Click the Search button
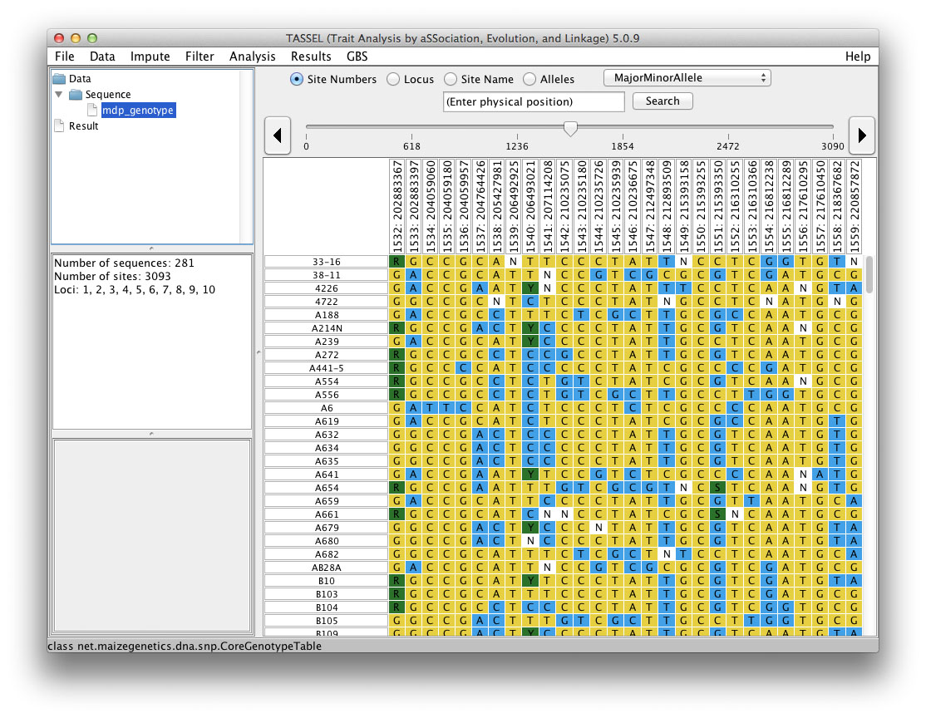Image resolution: width=926 pixels, height=718 pixels. [x=662, y=101]
